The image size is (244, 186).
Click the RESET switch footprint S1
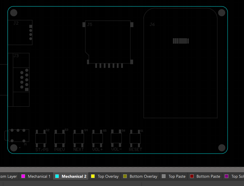tap(135, 138)
